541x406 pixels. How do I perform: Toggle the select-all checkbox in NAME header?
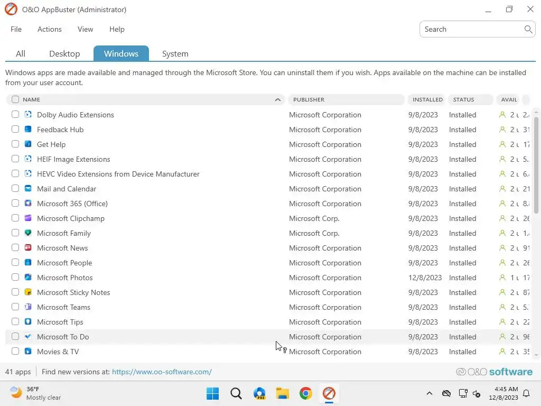pyautogui.click(x=15, y=99)
